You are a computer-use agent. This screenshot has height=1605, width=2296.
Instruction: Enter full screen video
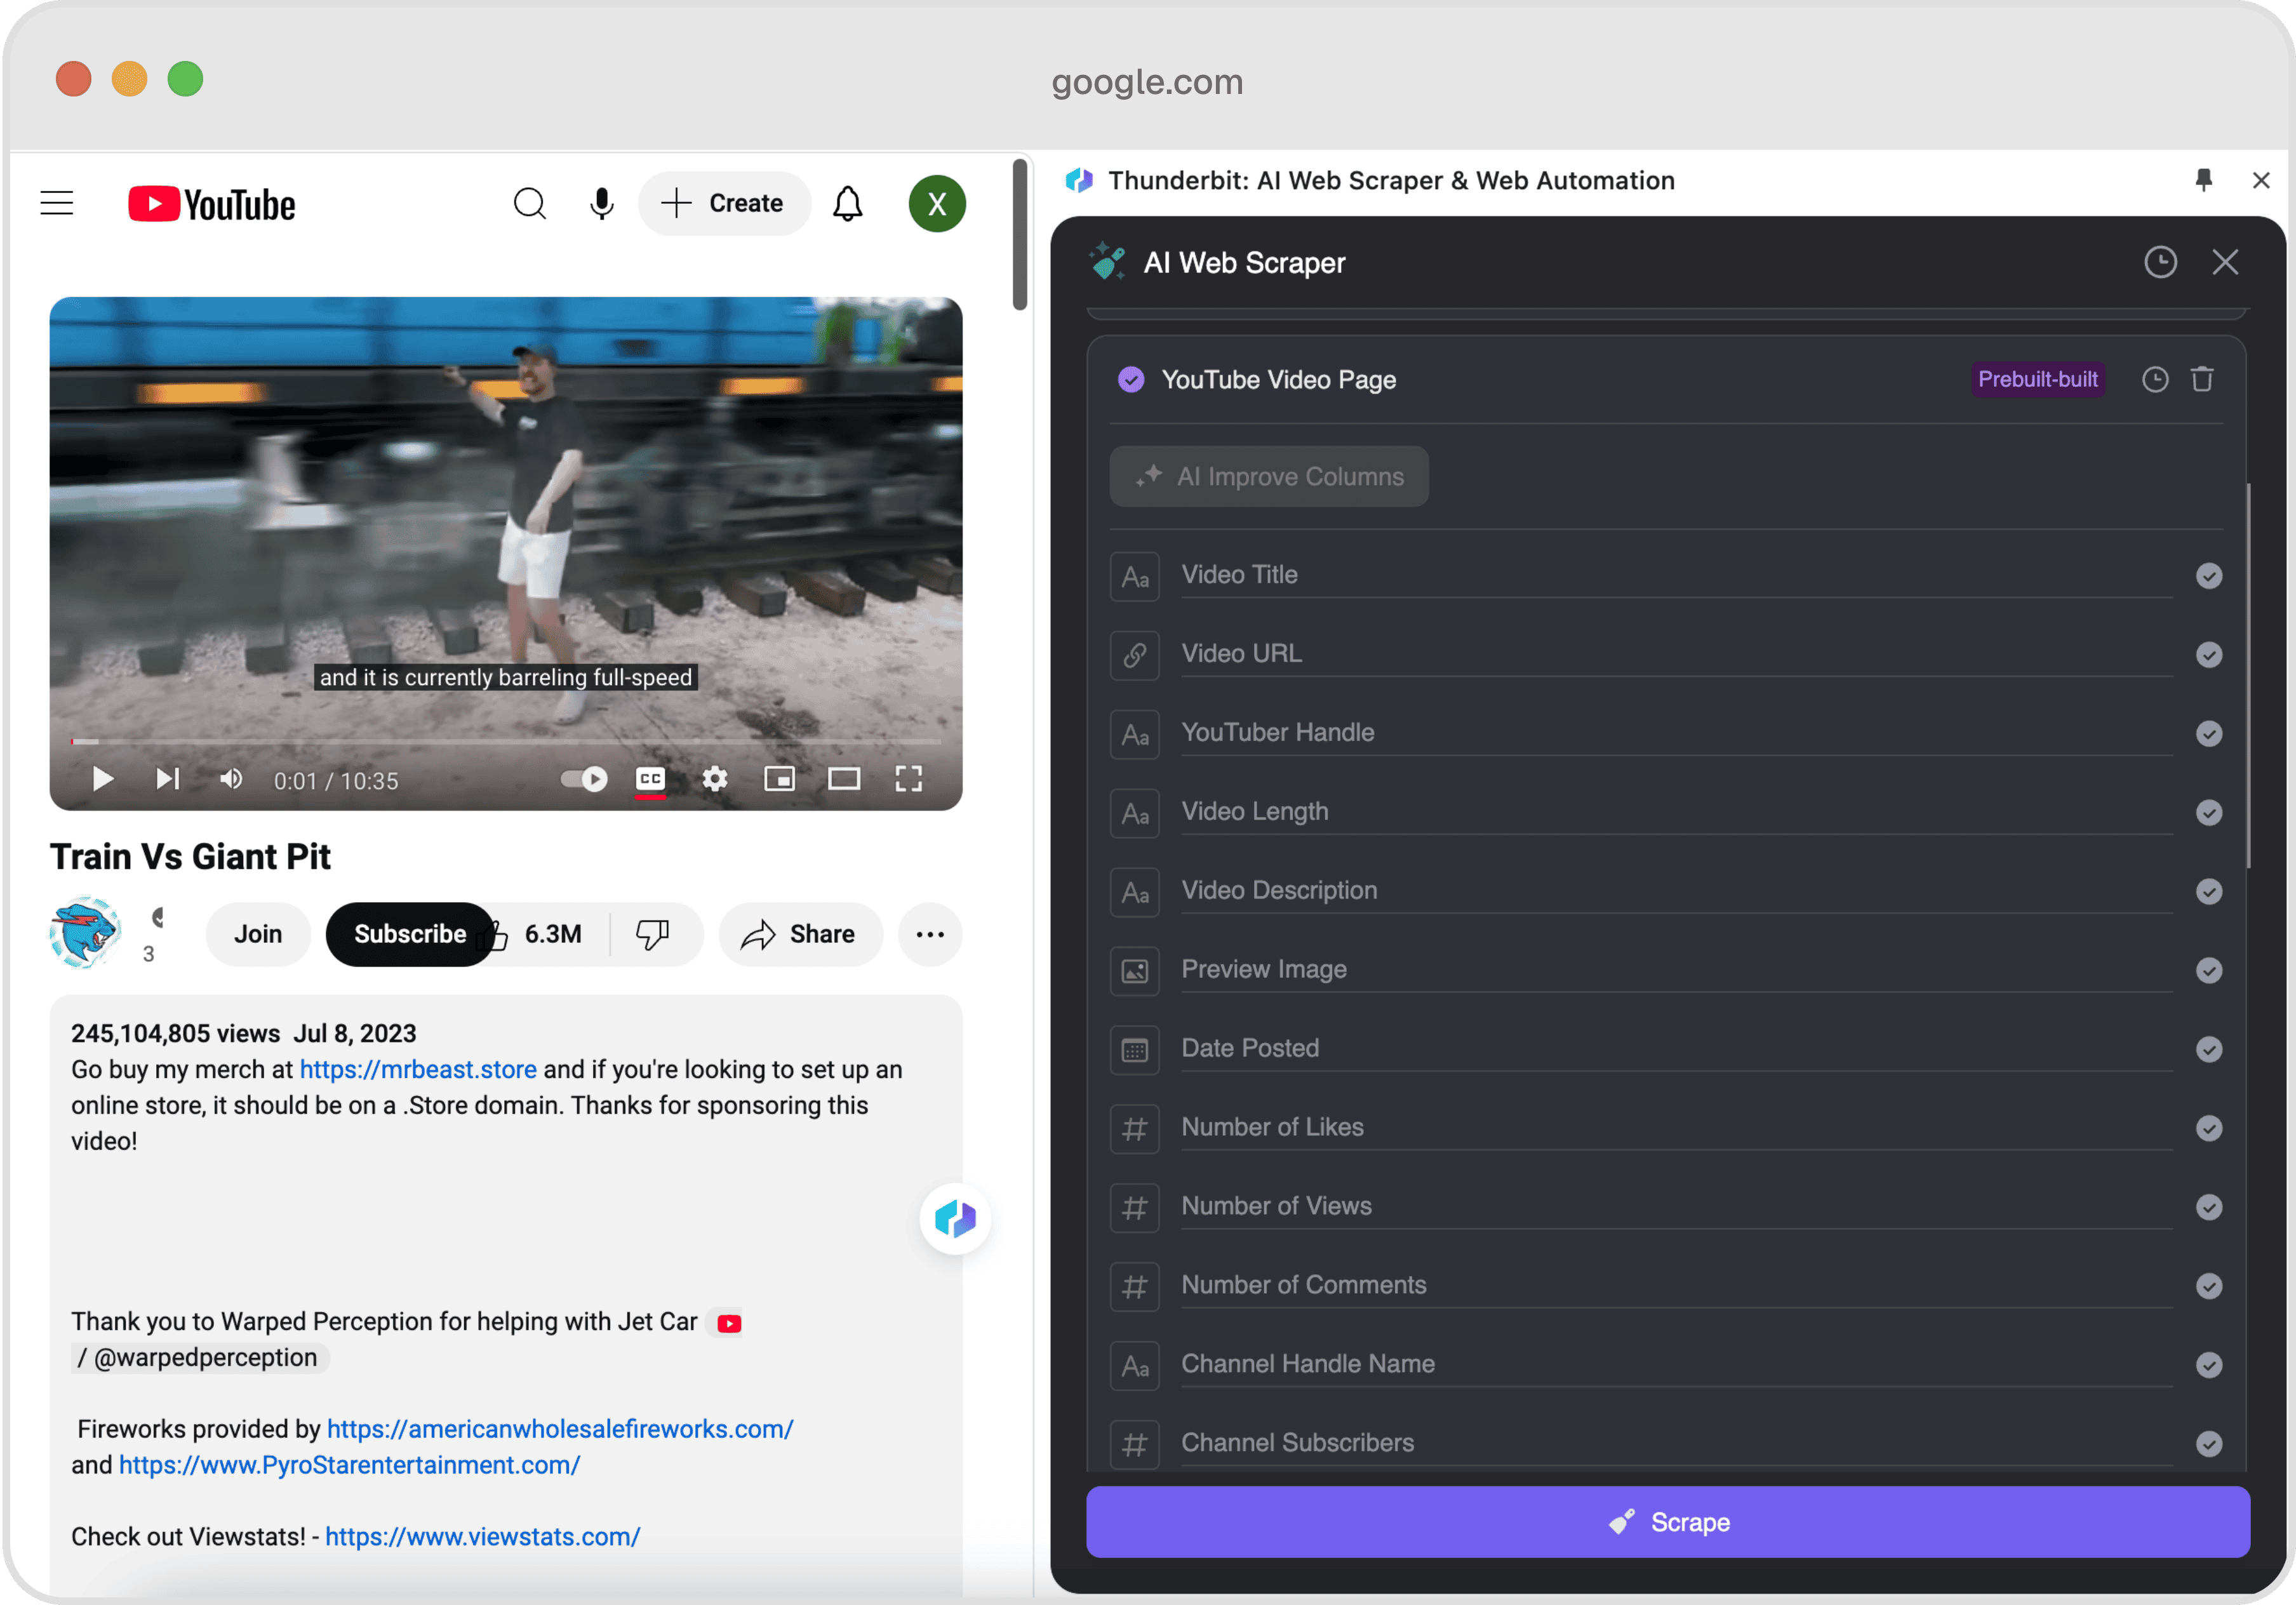coord(908,779)
